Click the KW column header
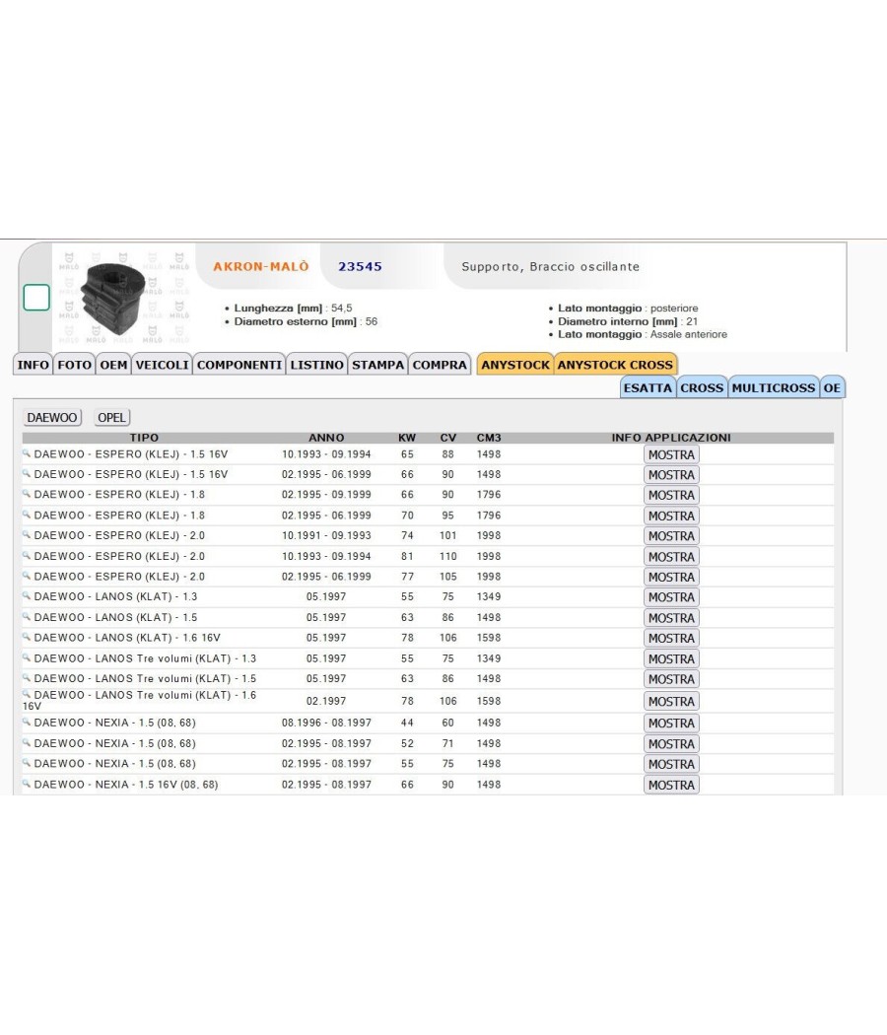Screen dimensions: 887x1035 [407, 437]
